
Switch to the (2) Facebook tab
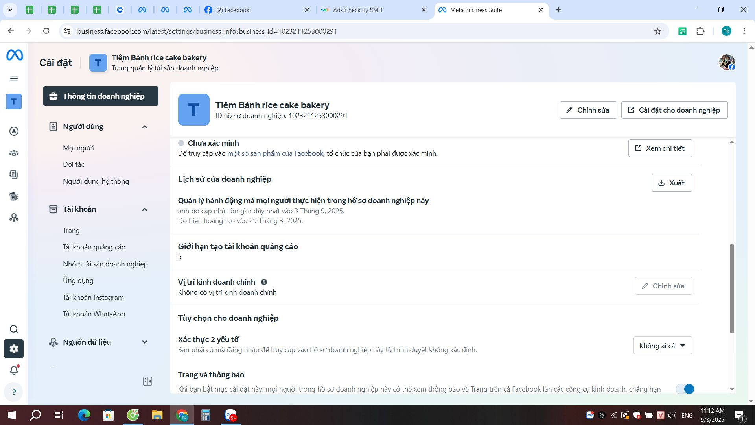[x=256, y=10]
